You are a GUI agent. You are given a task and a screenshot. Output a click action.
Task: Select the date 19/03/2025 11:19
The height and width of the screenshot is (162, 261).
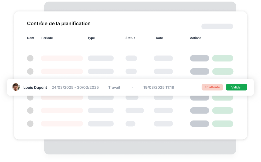159,87
